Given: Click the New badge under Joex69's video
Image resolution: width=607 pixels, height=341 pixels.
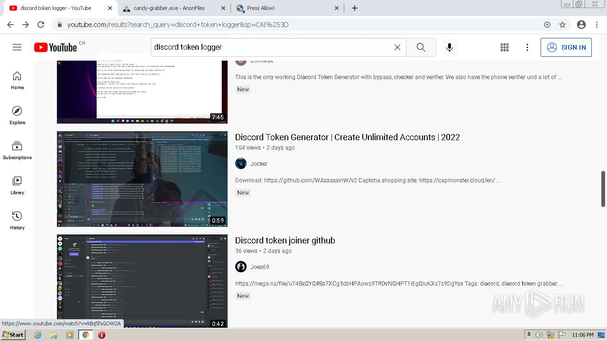Looking at the screenshot, I should (243, 296).
